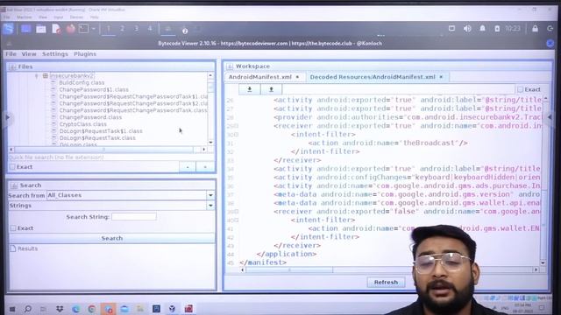Open the Plugins menu

point(85,54)
